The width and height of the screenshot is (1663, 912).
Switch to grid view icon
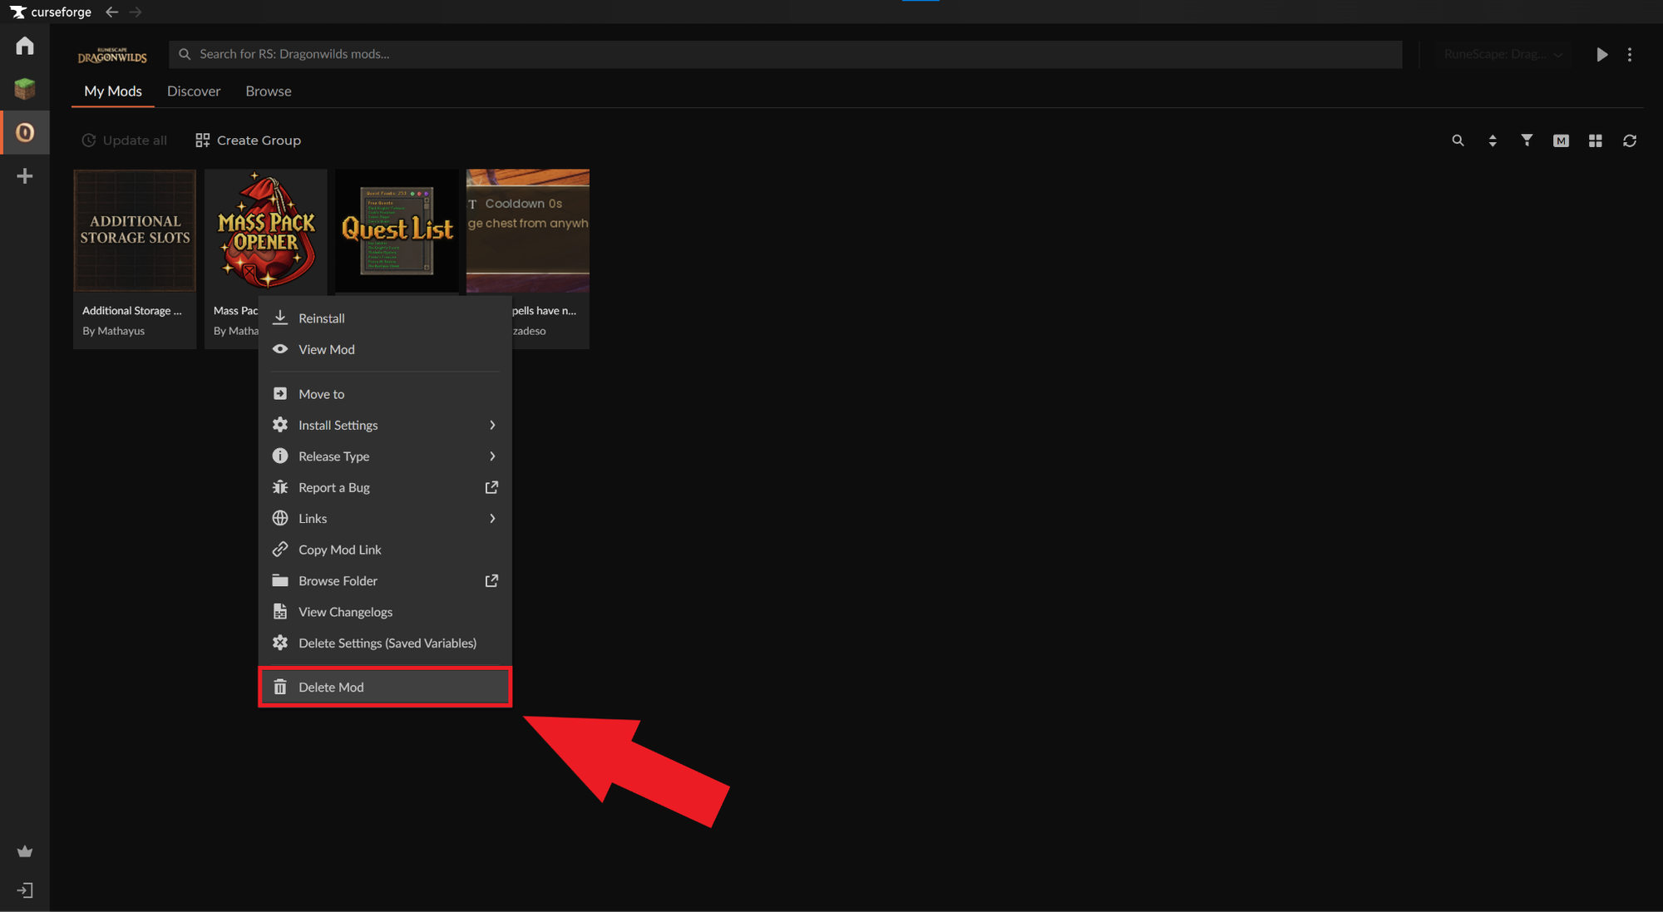[x=1595, y=140]
